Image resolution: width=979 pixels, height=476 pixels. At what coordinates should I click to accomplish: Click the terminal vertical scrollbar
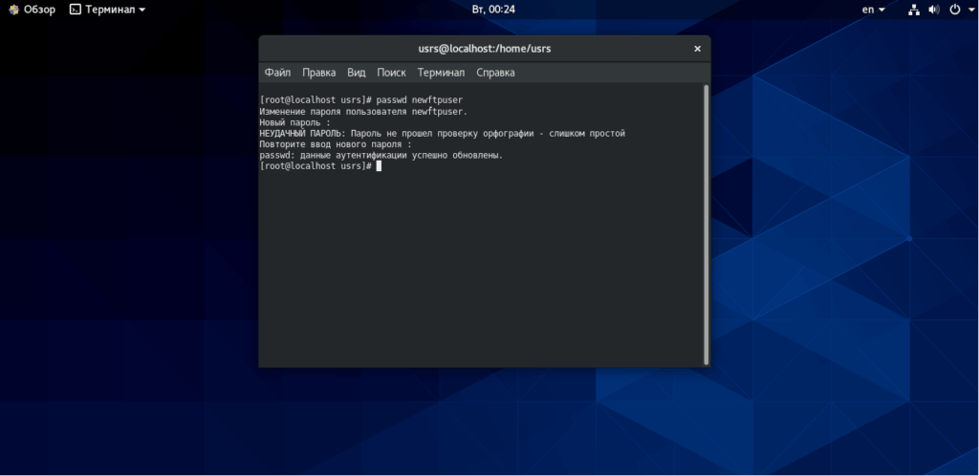click(707, 225)
